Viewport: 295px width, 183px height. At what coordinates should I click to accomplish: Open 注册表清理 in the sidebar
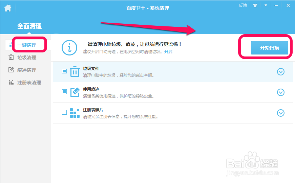pyautogui.click(x=29, y=83)
